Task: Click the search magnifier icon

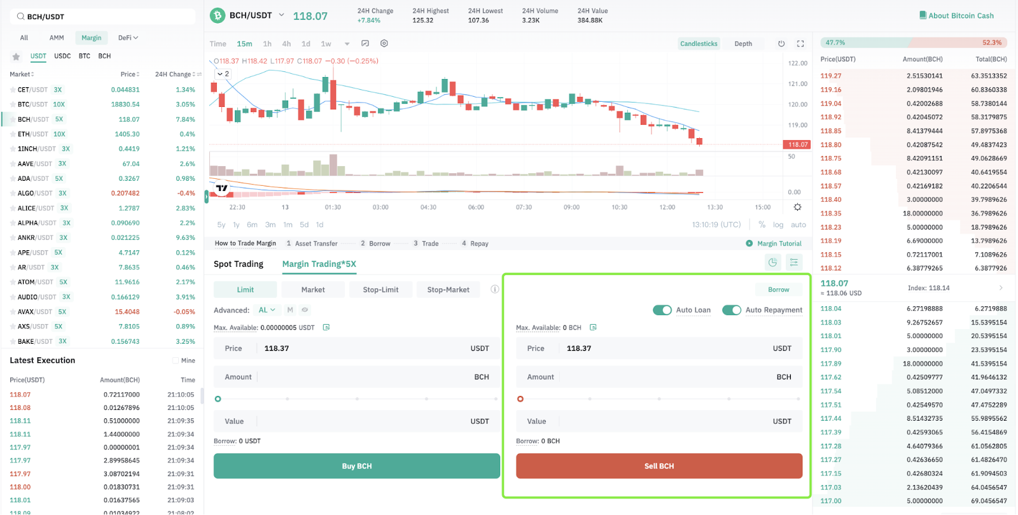Action: pyautogui.click(x=20, y=17)
